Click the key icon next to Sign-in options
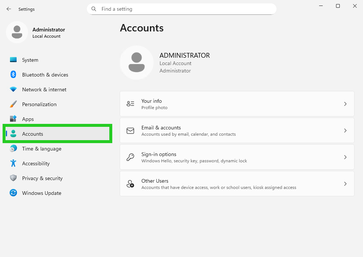This screenshot has width=363, height=257. pos(130,157)
